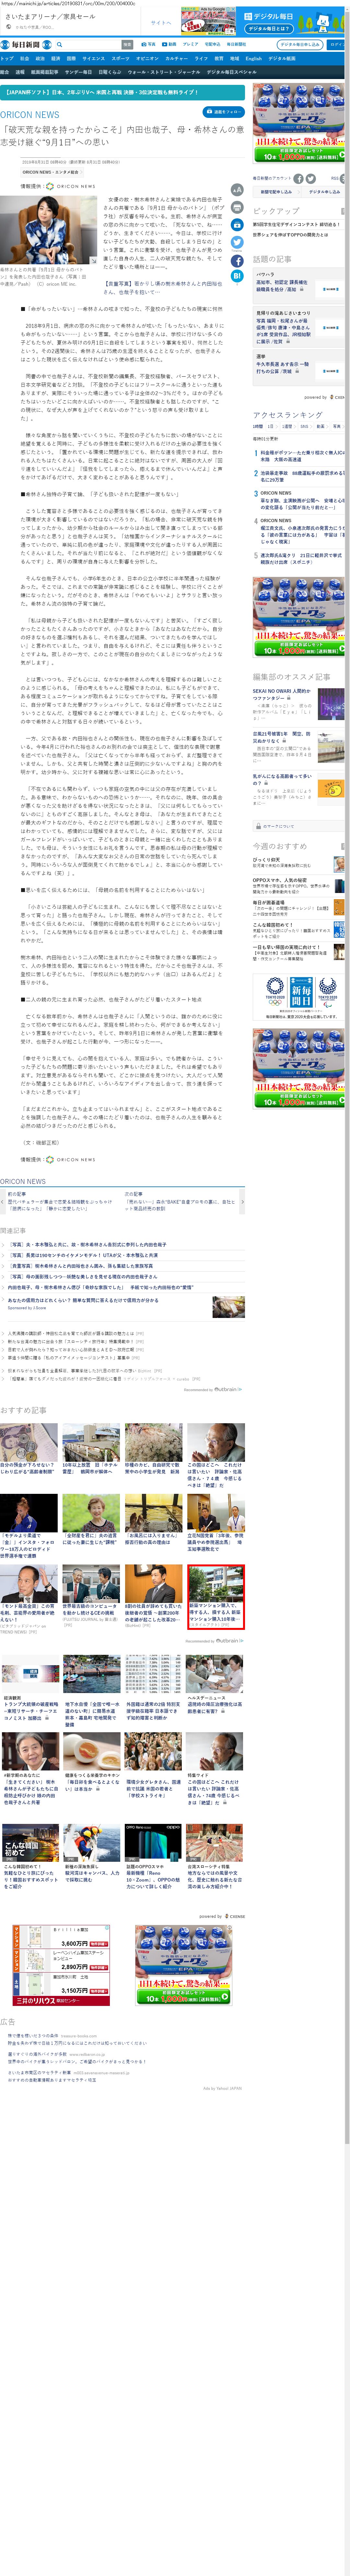Select ウォール・ストリート・ジャーナル in the sub navigation
The height and width of the screenshot is (2576, 350).
pos(164,72)
